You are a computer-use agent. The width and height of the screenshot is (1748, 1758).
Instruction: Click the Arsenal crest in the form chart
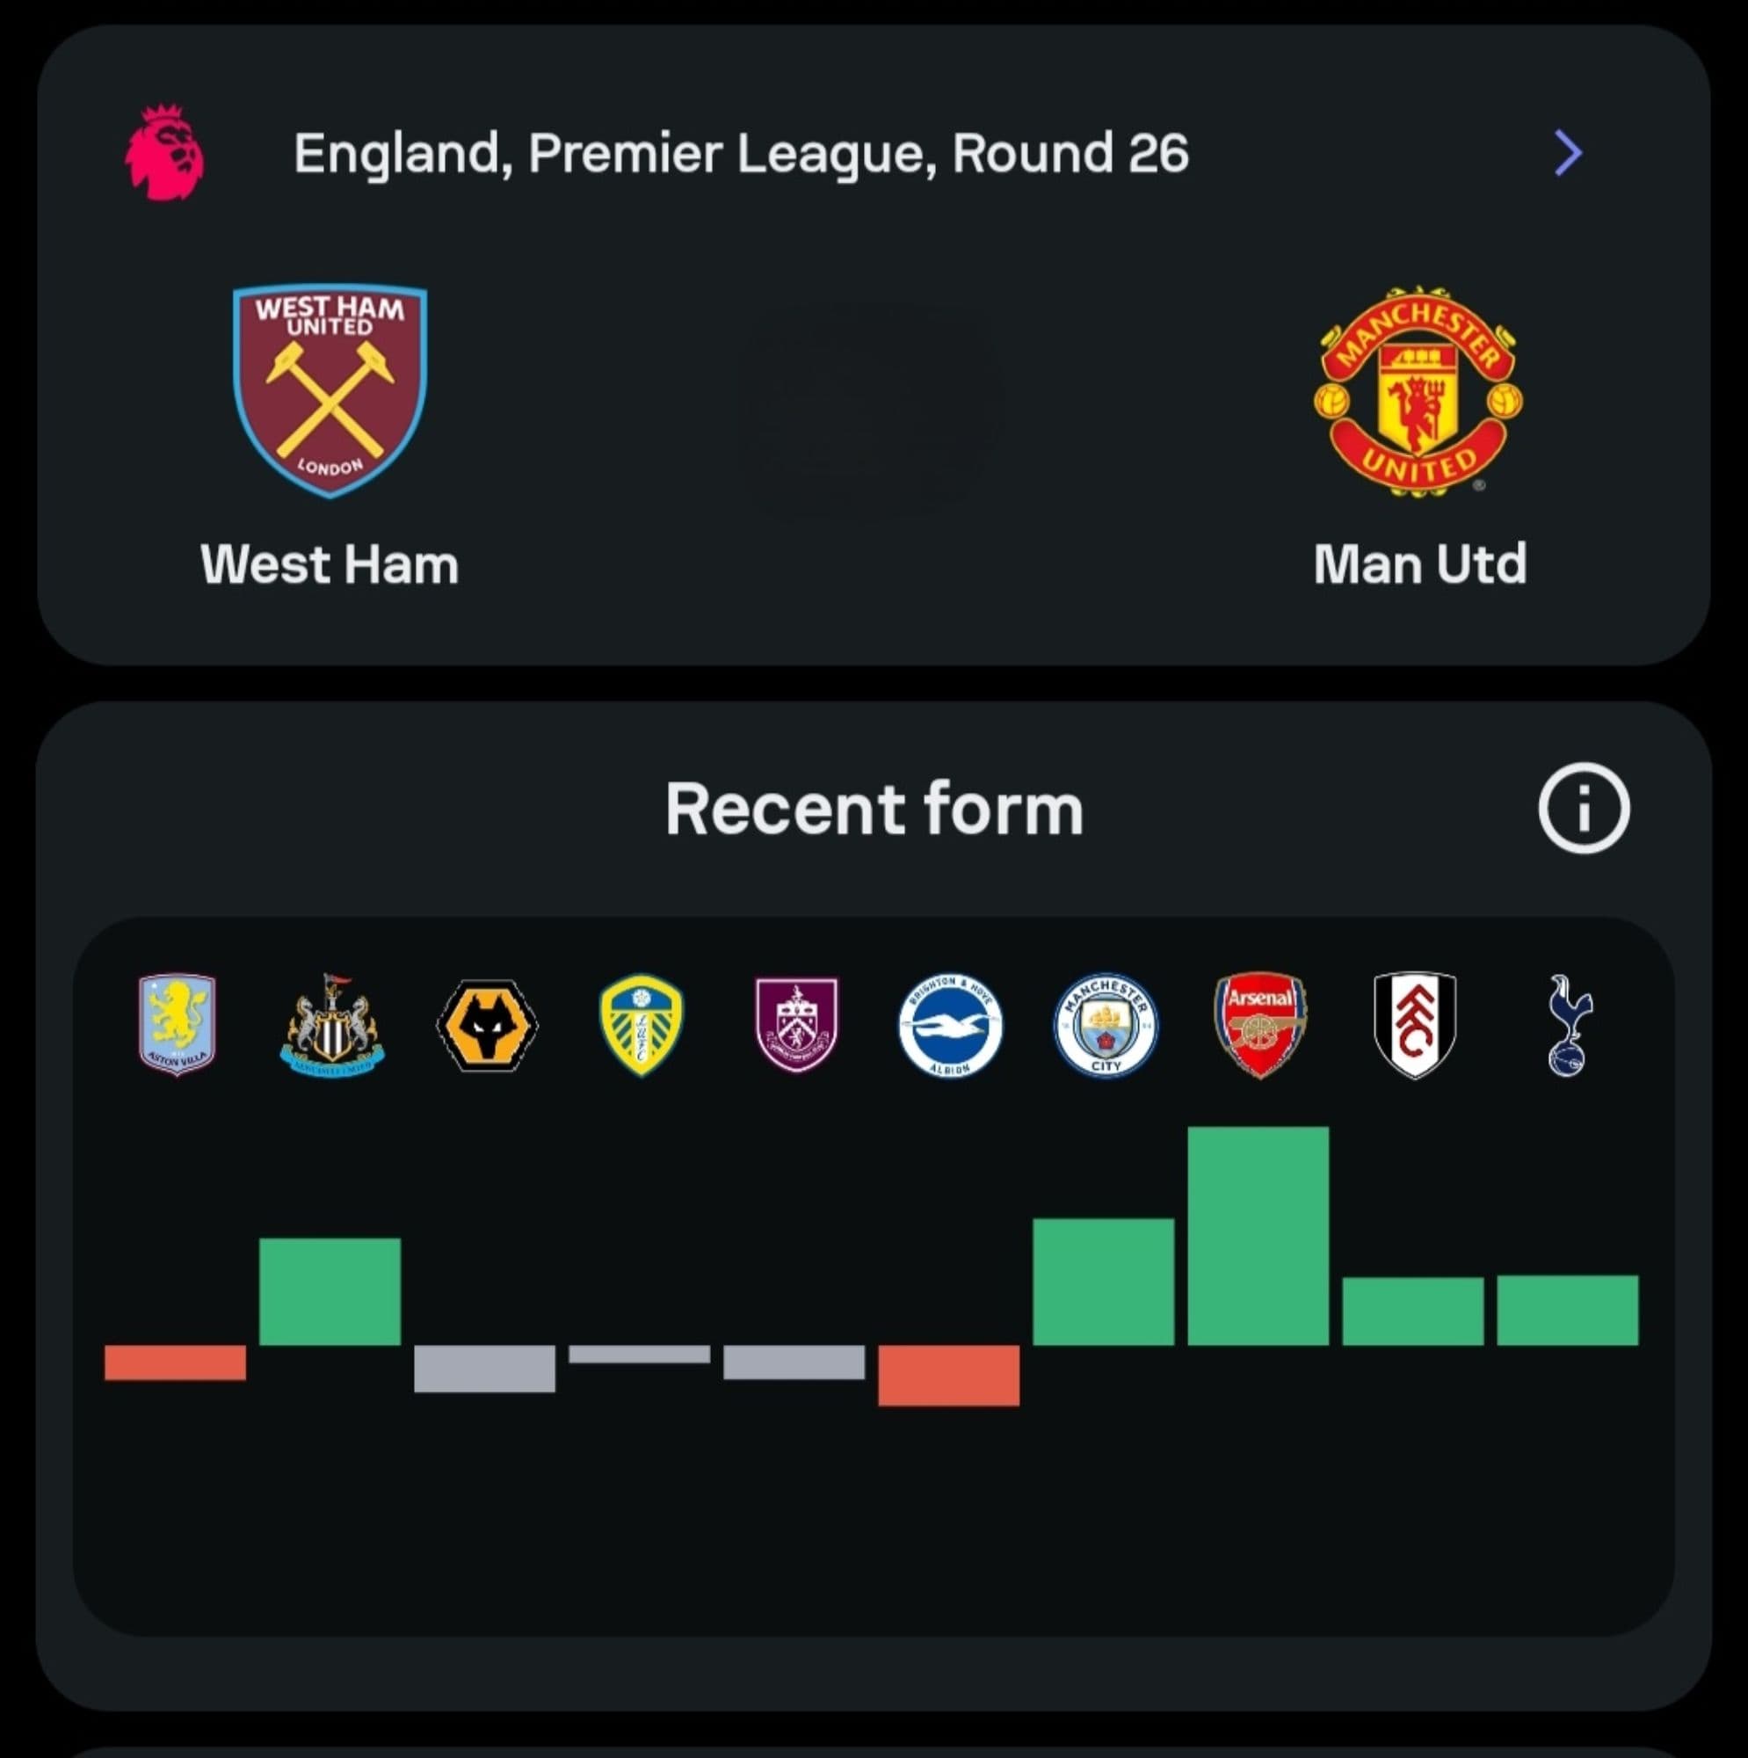pos(1260,1025)
